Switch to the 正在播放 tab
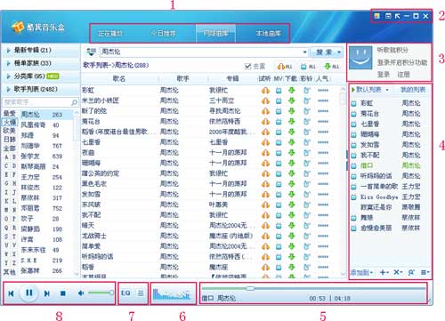445x321 pixels. 110,34
